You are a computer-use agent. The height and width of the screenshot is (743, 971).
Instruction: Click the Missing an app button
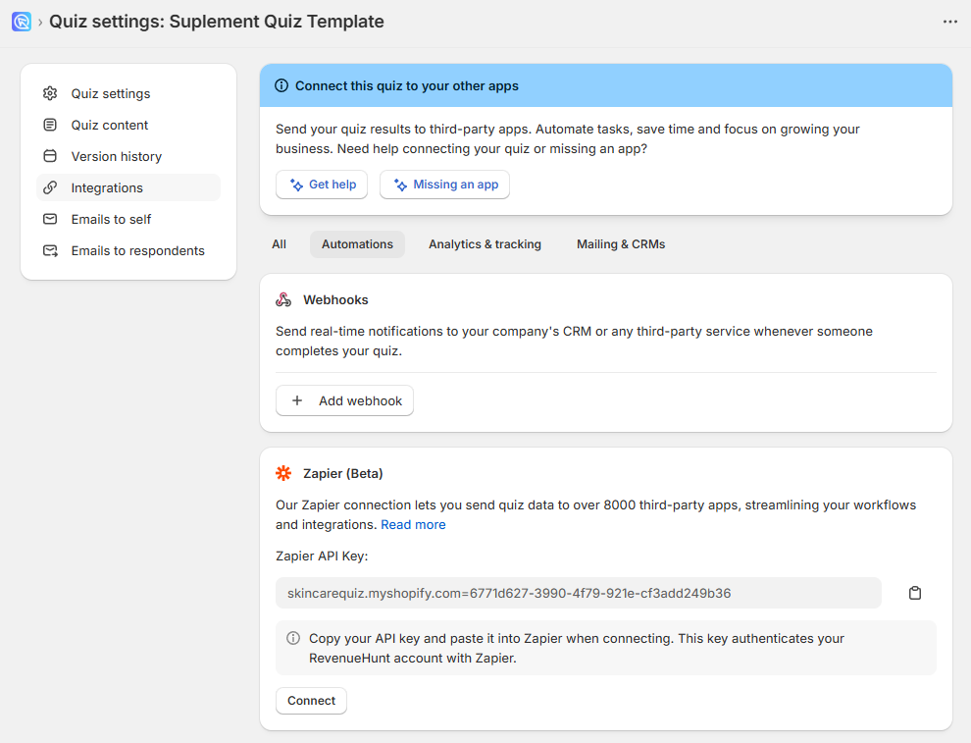click(444, 184)
